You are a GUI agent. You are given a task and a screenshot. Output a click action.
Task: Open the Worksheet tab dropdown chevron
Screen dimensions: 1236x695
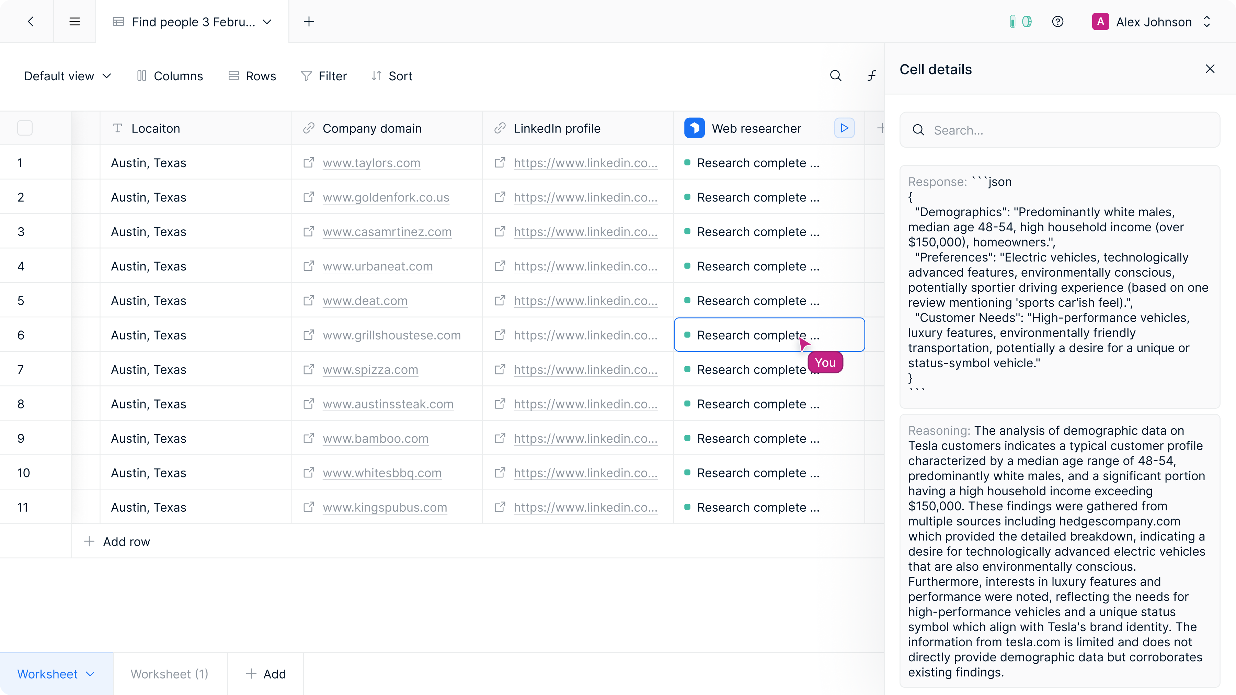click(x=90, y=674)
